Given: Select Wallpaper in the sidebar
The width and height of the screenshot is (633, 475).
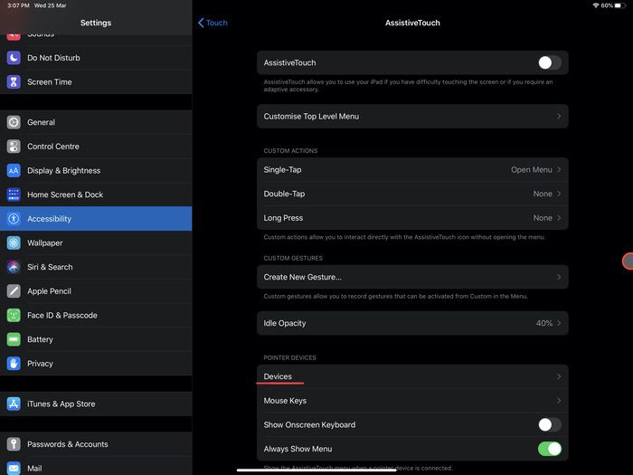Looking at the screenshot, I should 96,242.
